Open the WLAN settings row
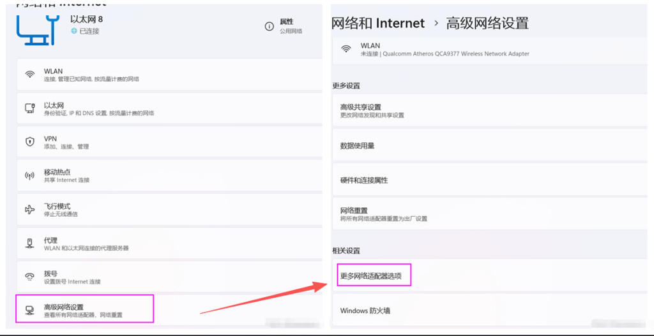 click(x=169, y=75)
